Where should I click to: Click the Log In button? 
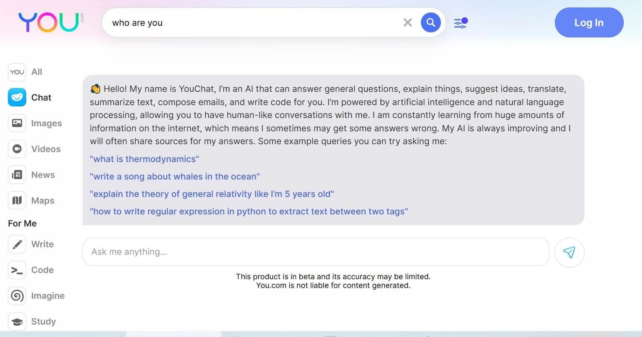click(589, 22)
